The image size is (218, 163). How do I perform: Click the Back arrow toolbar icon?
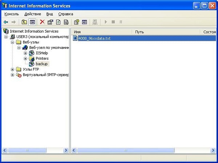6,22
